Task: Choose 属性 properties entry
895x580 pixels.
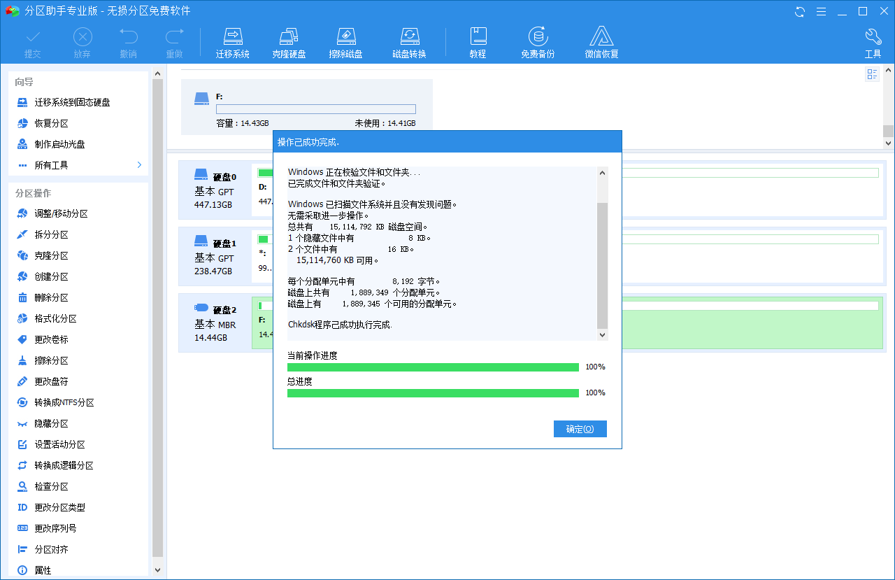Action: coord(34,570)
